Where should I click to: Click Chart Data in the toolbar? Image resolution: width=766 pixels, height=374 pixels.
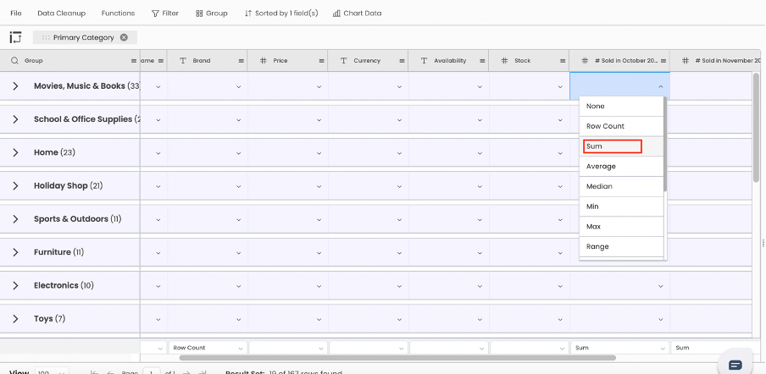(357, 14)
